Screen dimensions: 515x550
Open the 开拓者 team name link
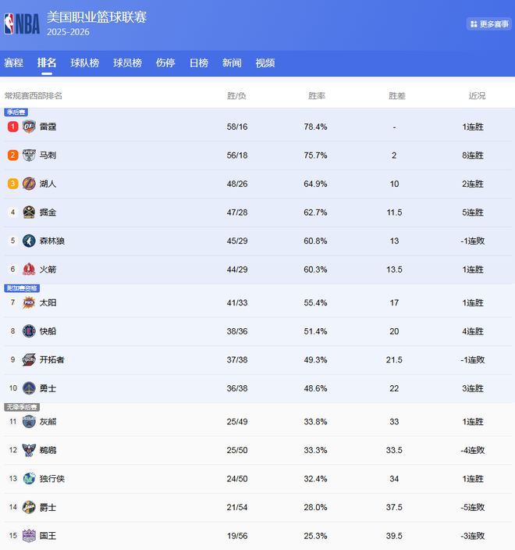point(52,360)
